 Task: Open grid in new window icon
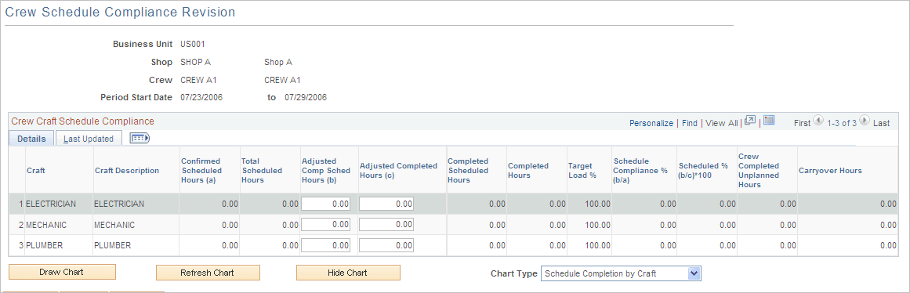(750, 121)
